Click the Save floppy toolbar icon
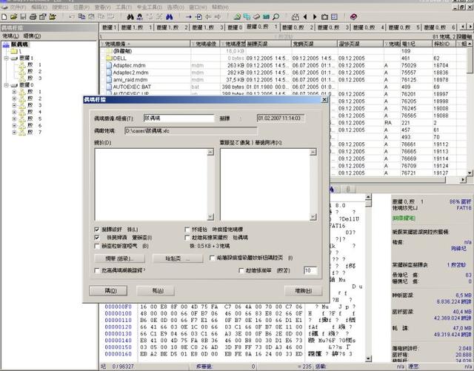Image resolution: width=474 pixels, height=371 pixels. [x=23, y=17]
